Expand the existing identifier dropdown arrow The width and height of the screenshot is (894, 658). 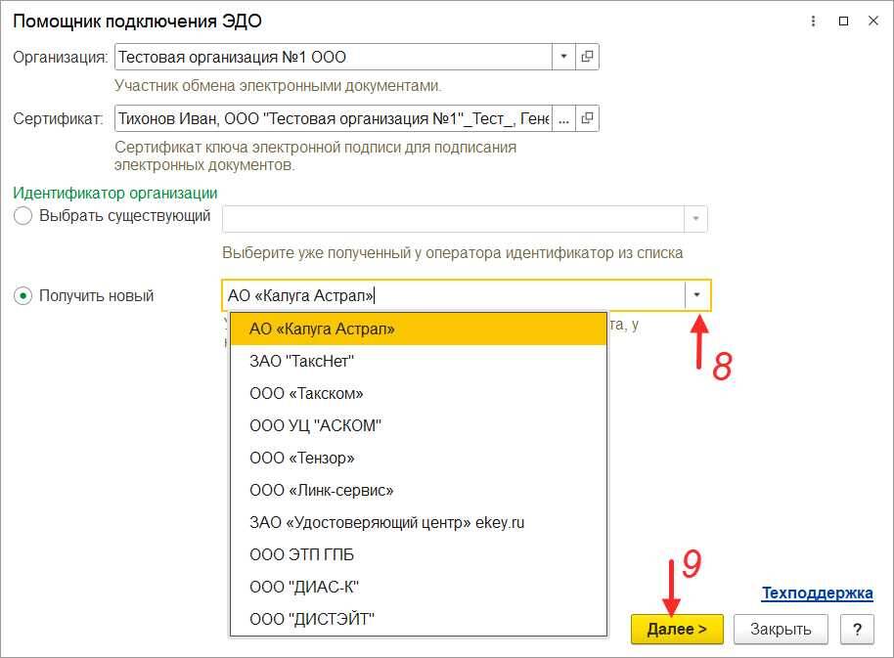[695, 219]
